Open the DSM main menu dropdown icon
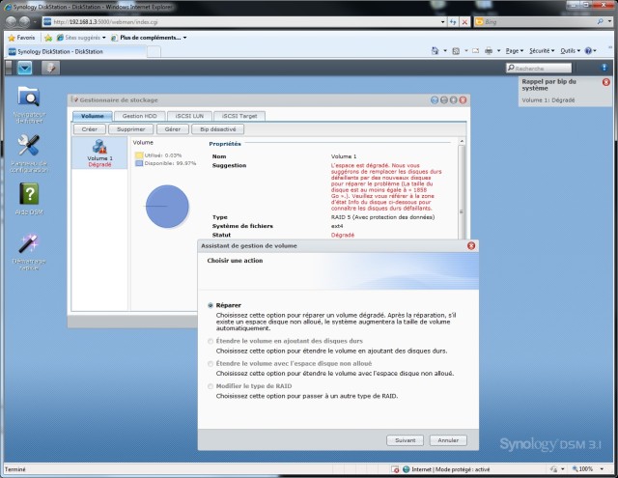The height and width of the screenshot is (478, 618). coord(24,68)
